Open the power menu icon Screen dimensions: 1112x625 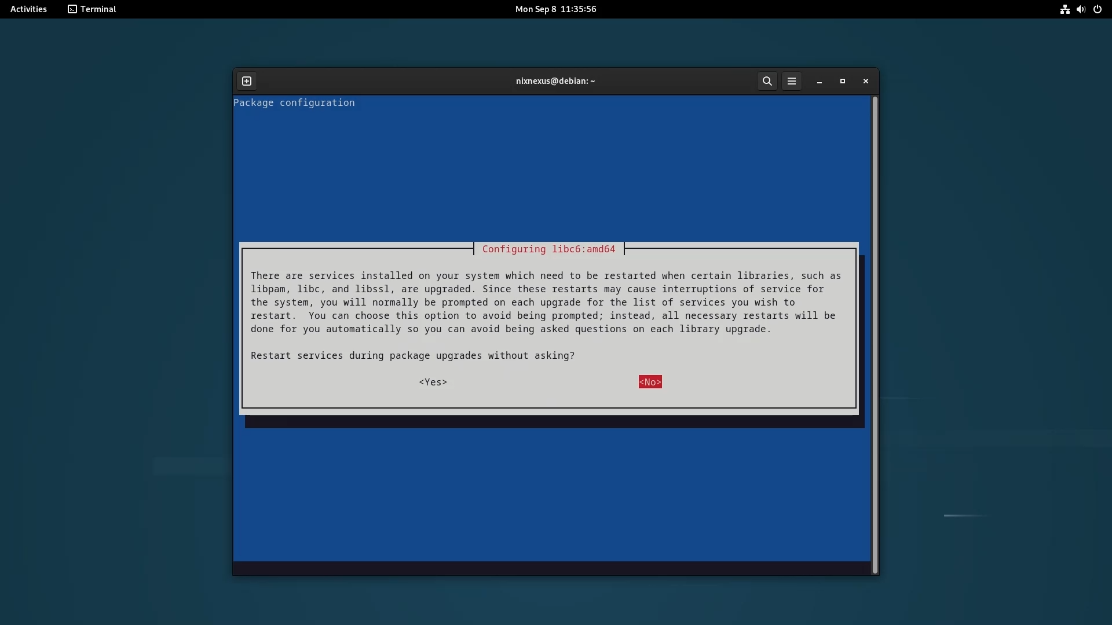1098,9
